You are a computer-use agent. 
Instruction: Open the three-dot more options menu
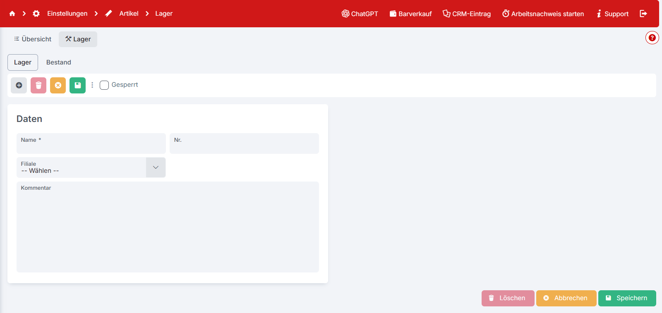click(x=92, y=85)
